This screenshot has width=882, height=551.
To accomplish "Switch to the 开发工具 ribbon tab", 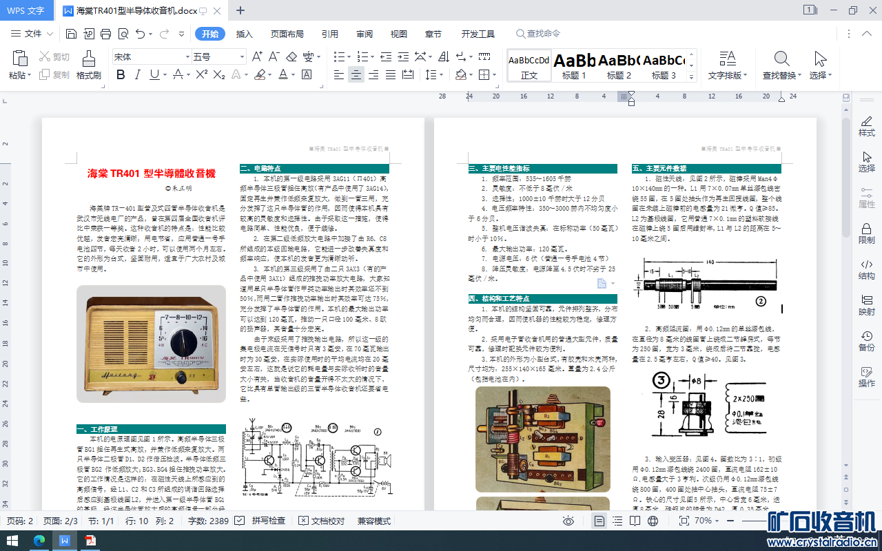I will pyautogui.click(x=478, y=34).
